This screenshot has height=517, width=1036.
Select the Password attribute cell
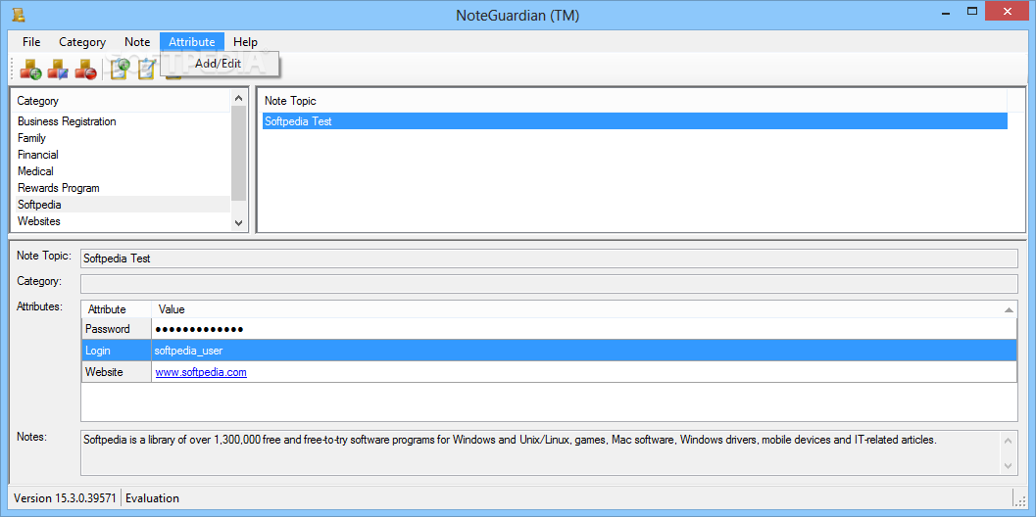pos(117,329)
